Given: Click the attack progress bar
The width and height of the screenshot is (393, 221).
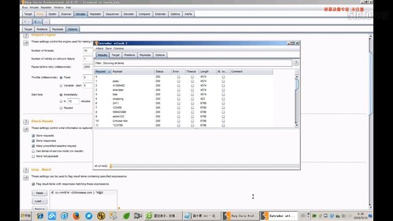Looking at the screenshot, I should coord(204,166).
